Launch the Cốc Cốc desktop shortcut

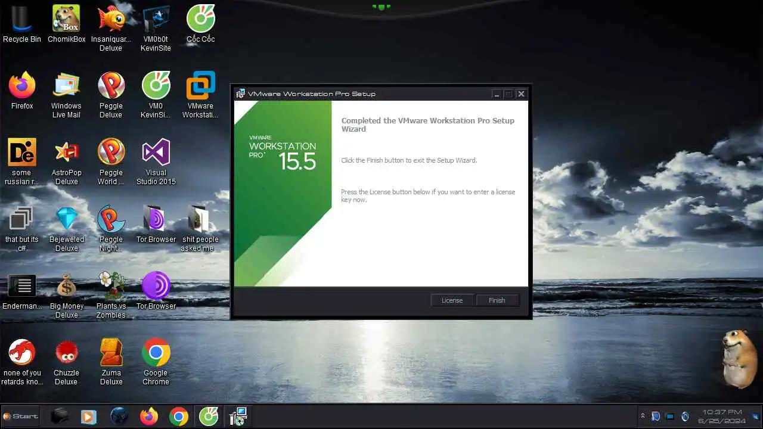200,25
